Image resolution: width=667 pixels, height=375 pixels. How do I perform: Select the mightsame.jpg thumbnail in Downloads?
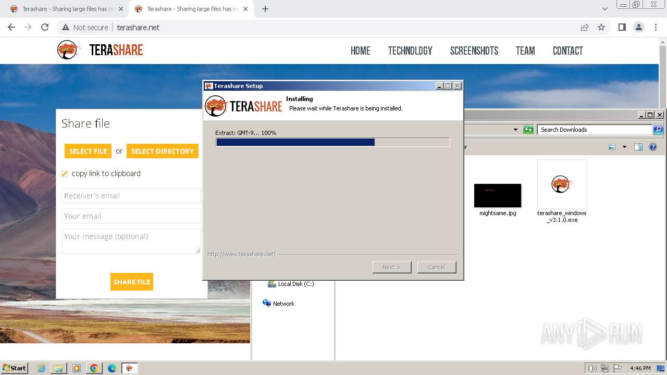coord(498,196)
